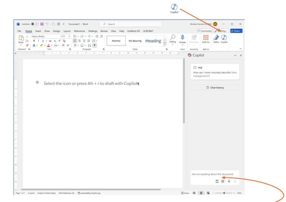Click the vertical document scrollbar
Image resolution: width=286 pixels, height=202 pixels.
[184, 91]
